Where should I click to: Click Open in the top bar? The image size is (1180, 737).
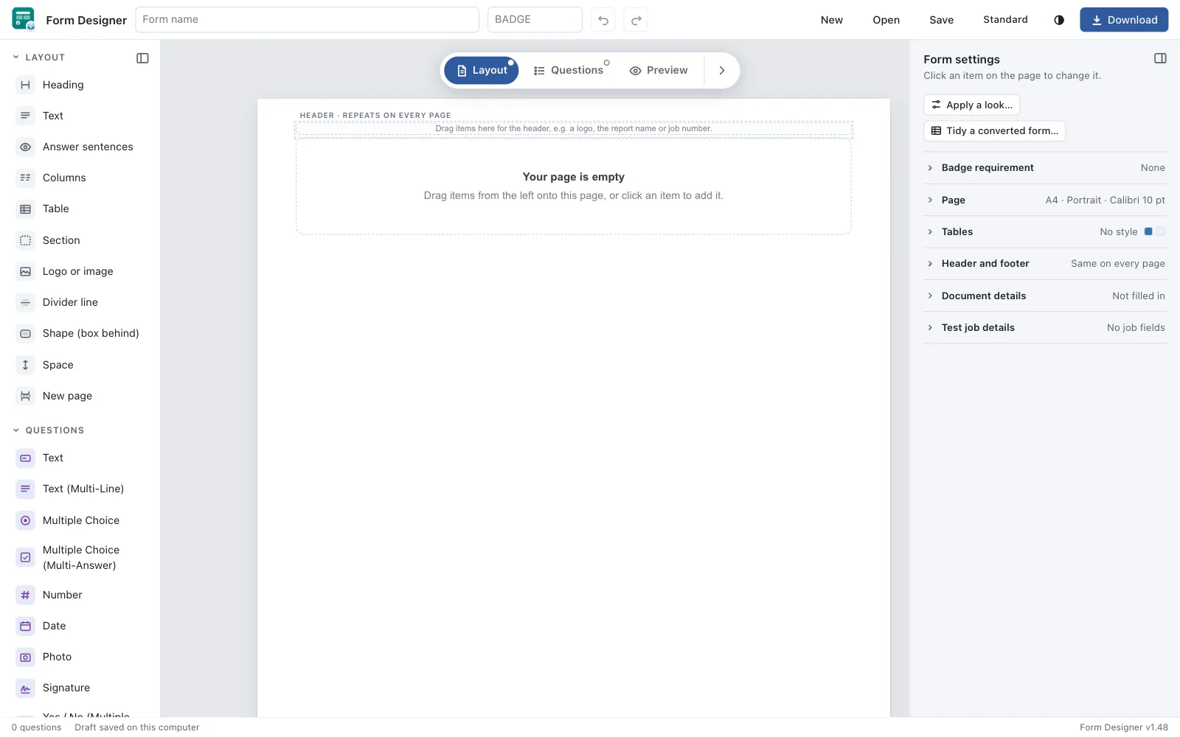(886, 20)
